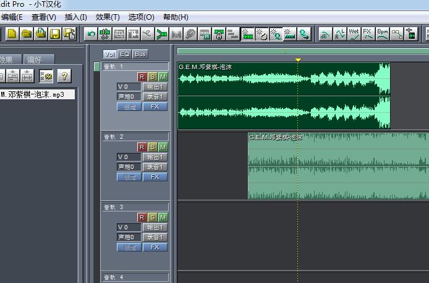Open track 3 录音1 input selector
429x283 pixels.
[155, 237]
